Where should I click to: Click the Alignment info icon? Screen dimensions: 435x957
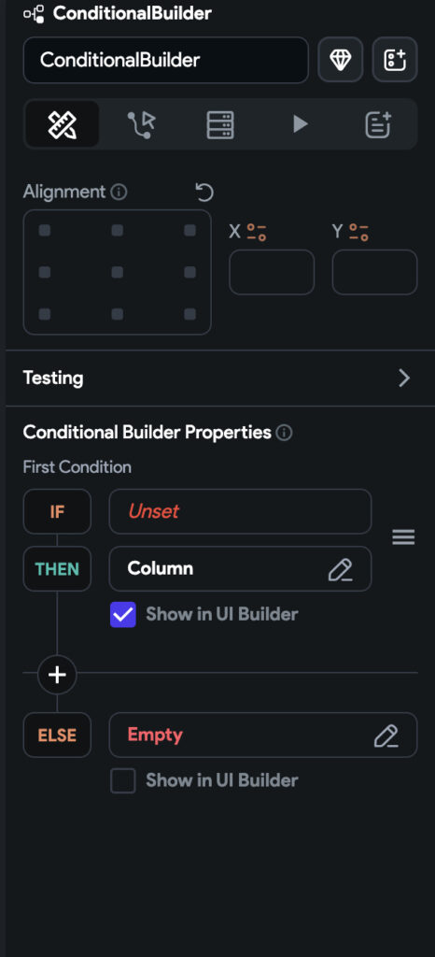119,193
